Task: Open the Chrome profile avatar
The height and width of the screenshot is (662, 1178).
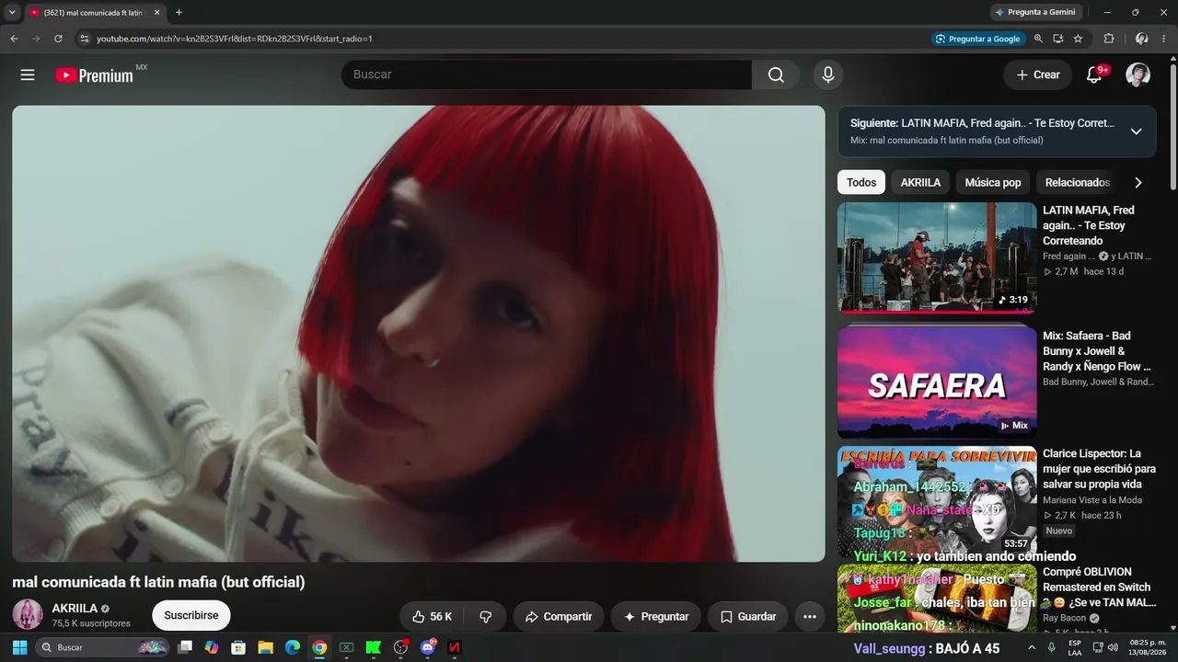Action: [1141, 39]
